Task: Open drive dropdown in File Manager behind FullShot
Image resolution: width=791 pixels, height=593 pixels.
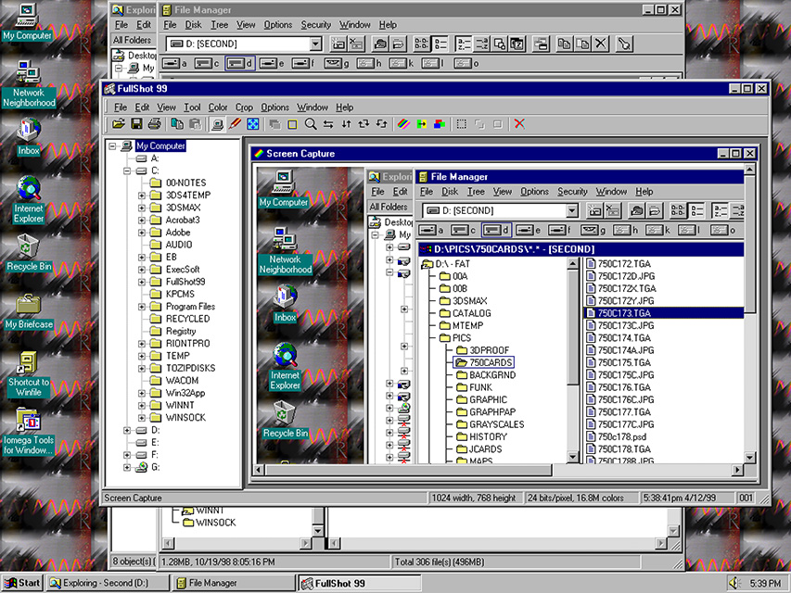Action: 316,44
